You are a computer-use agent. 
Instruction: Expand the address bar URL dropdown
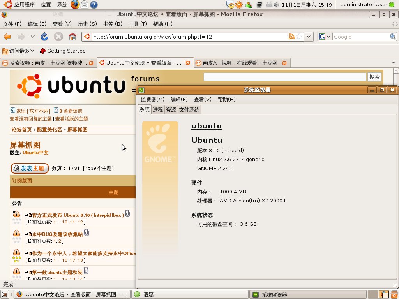309,37
